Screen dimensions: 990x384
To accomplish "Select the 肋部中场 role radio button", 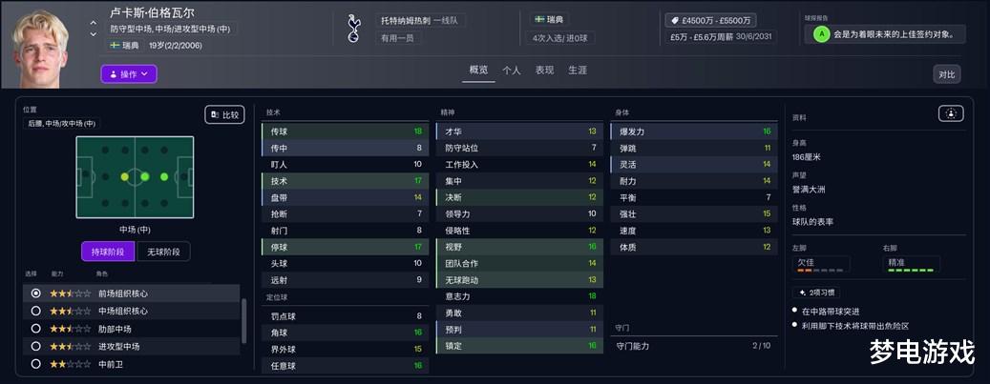I will coord(36,329).
